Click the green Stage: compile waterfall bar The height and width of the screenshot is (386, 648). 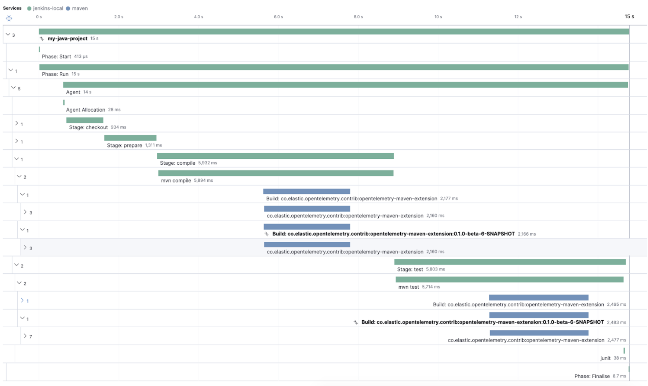(275, 156)
